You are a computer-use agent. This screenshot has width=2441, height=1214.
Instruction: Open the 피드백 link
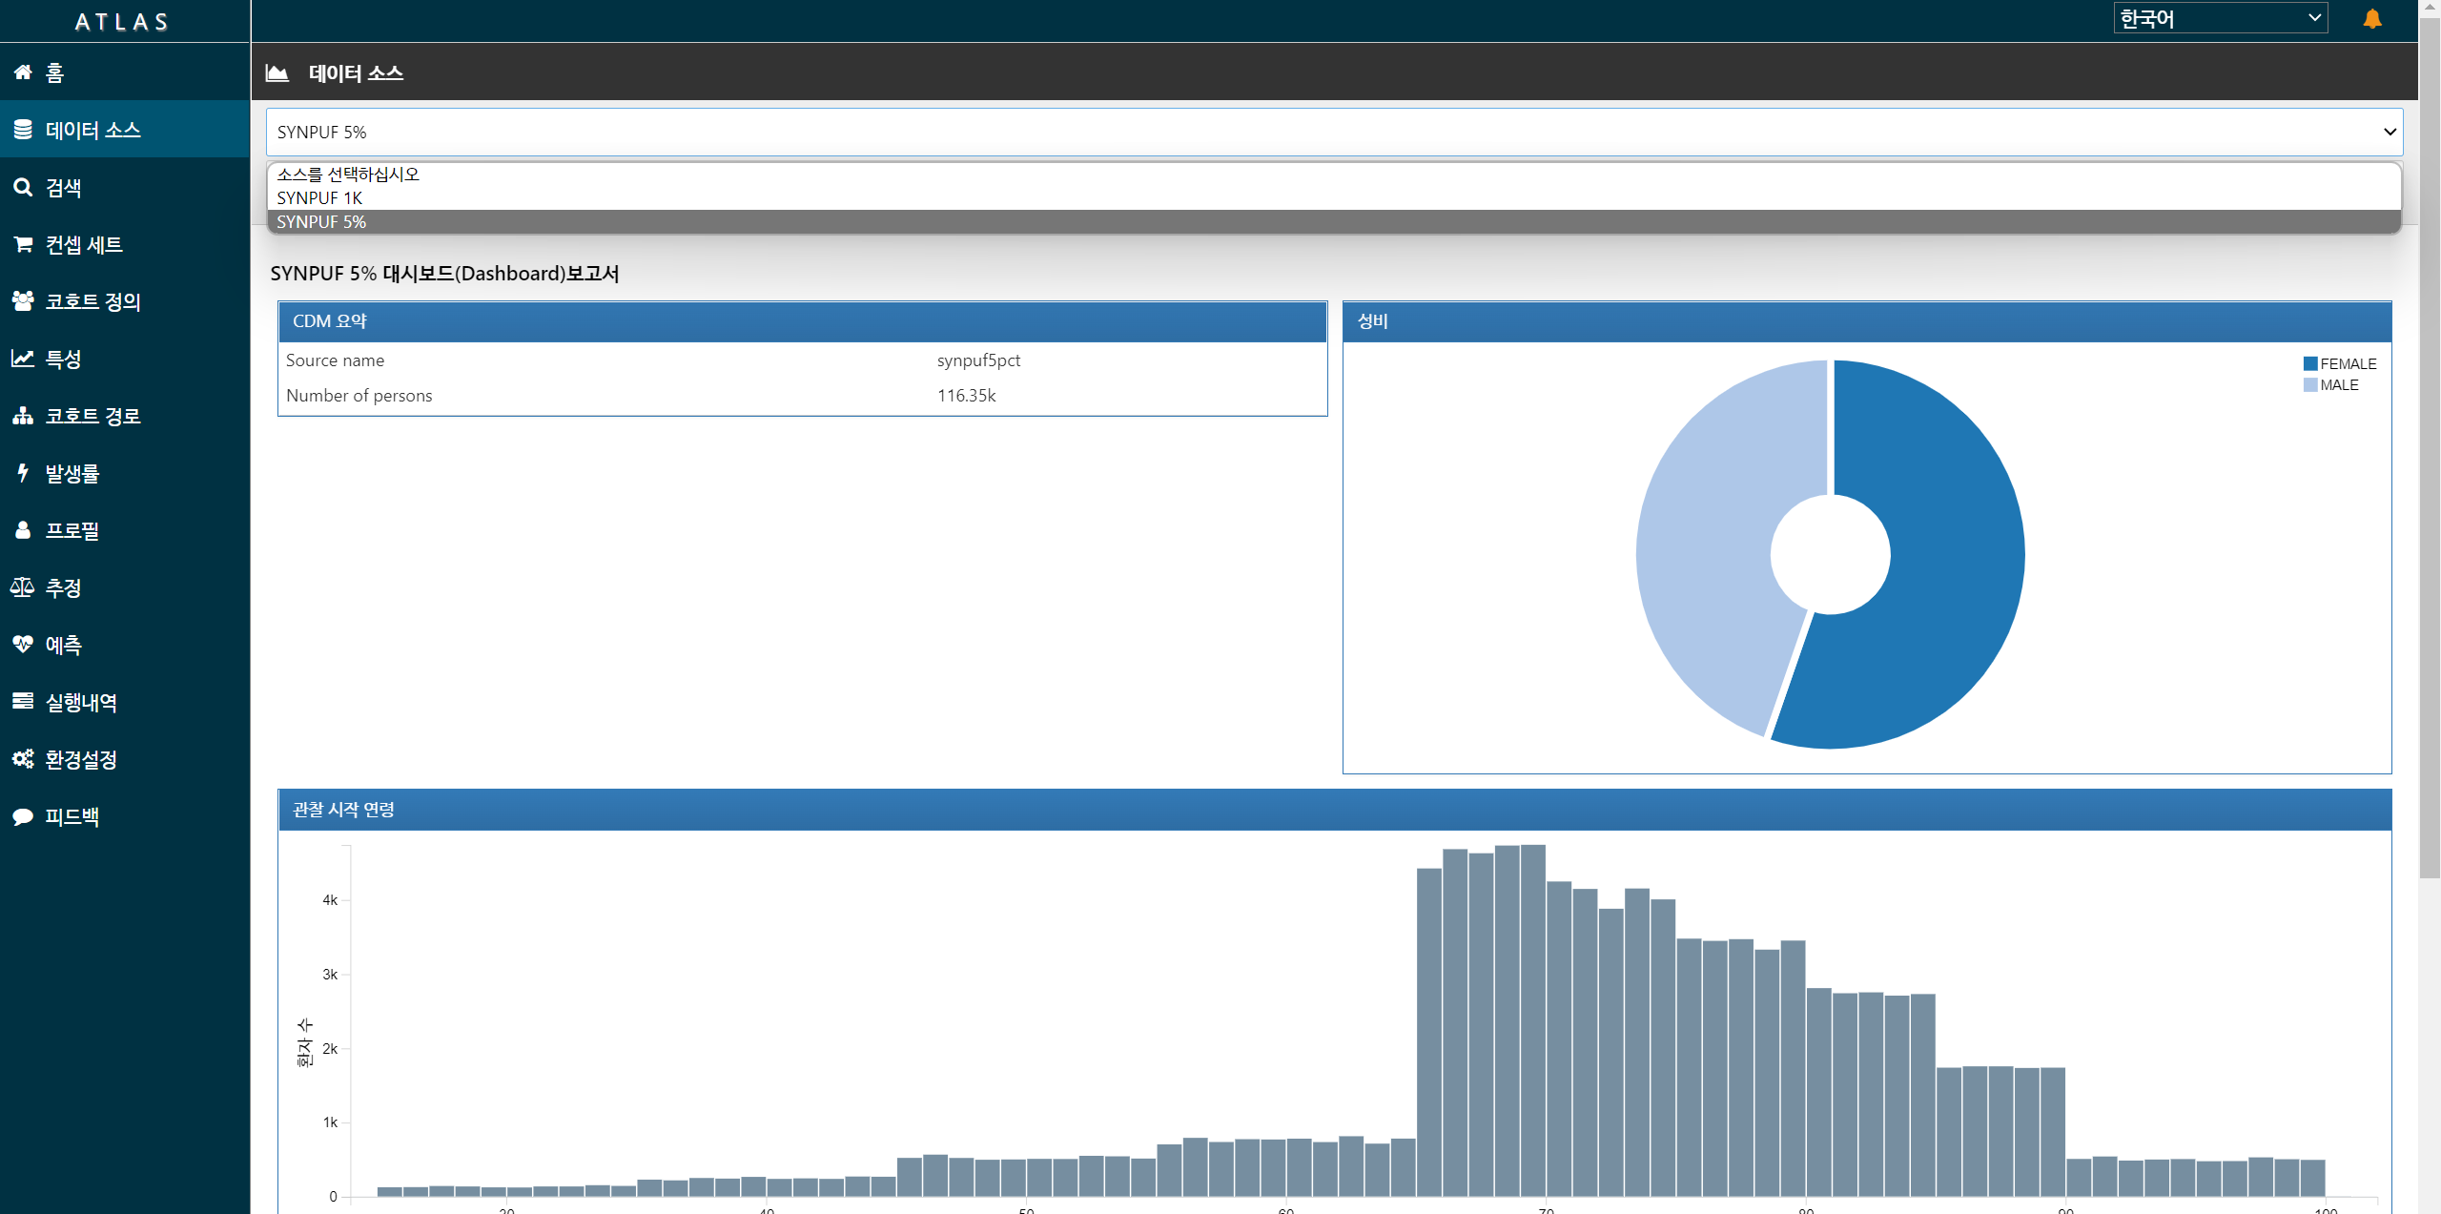click(72, 816)
